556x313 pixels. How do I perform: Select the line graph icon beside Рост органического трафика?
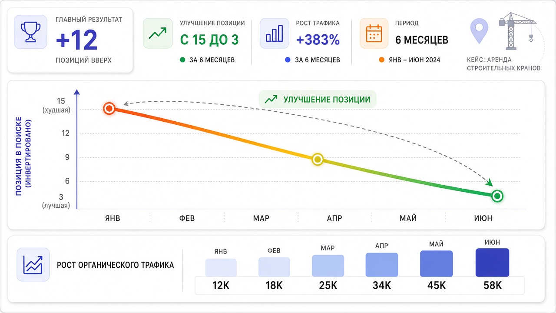click(x=33, y=264)
